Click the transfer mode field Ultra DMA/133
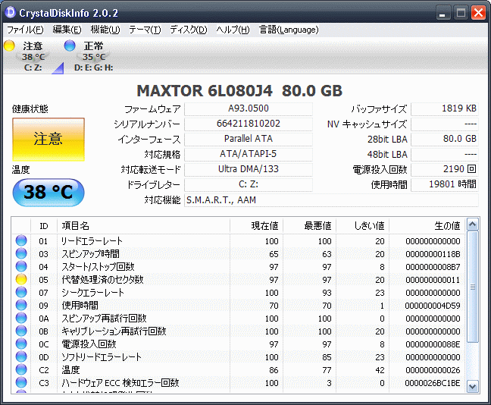 point(249,169)
